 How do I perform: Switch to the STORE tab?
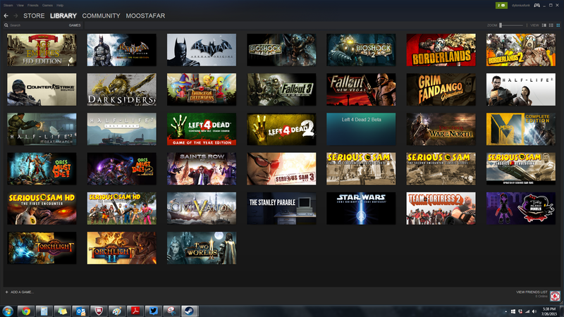point(34,15)
